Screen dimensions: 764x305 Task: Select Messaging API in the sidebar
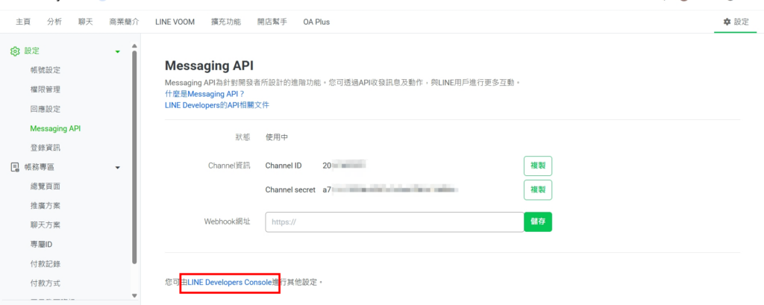click(55, 128)
